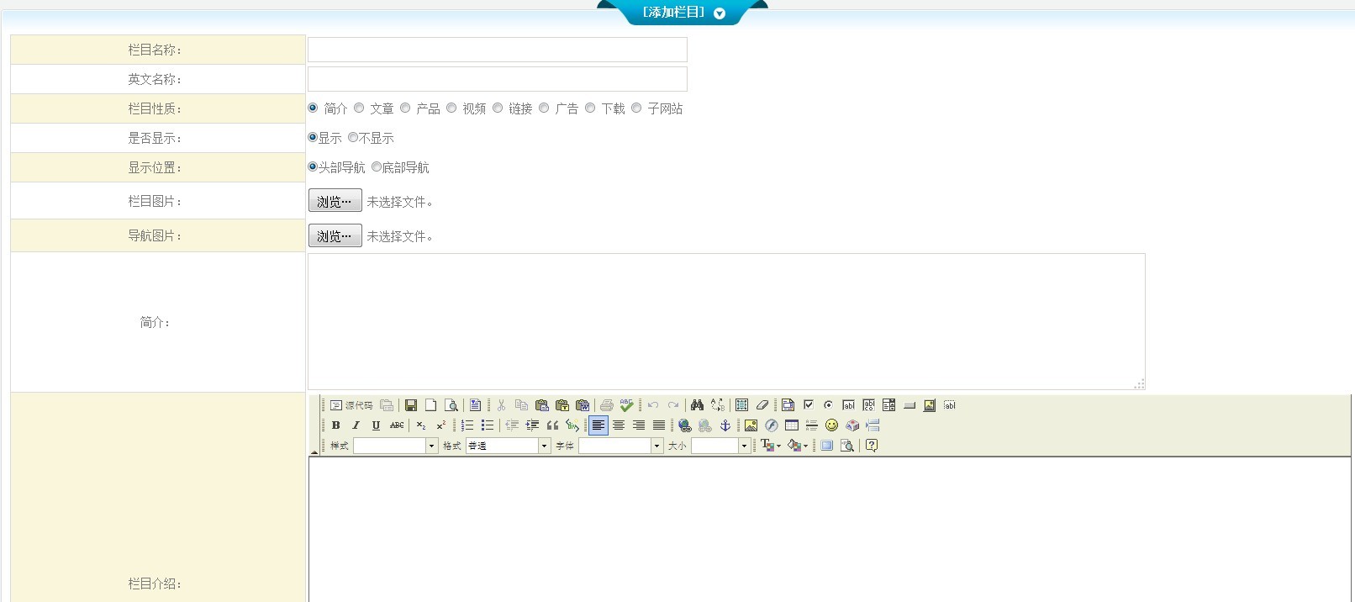Open the 样式 style dropdown
The image size is (1355, 602).
[431, 446]
